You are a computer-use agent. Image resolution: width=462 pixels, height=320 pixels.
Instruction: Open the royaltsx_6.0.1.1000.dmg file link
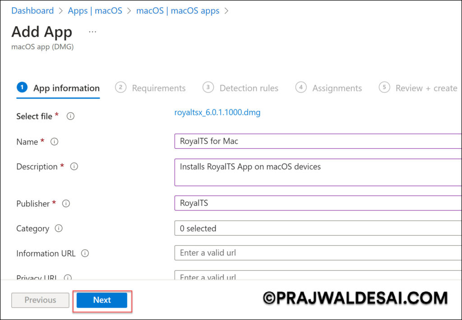217,112
